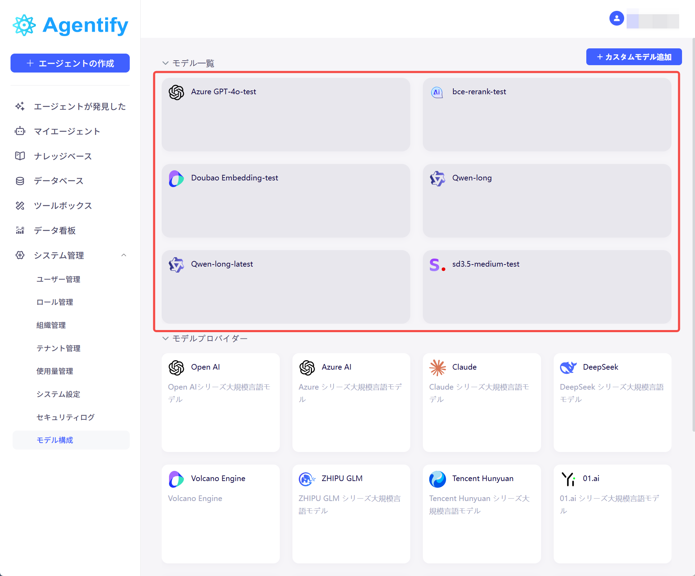Screen dimensions: 695x576
Task: Click the user avatar icon
Action: pyautogui.click(x=616, y=18)
